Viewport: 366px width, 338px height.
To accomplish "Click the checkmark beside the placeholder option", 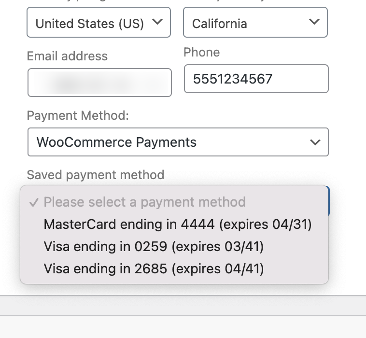I will pos(34,202).
